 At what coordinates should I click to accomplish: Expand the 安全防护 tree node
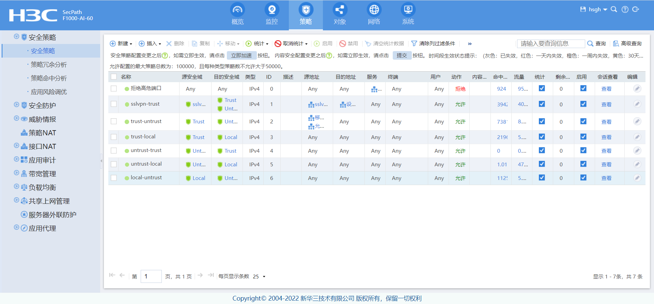[x=16, y=105]
